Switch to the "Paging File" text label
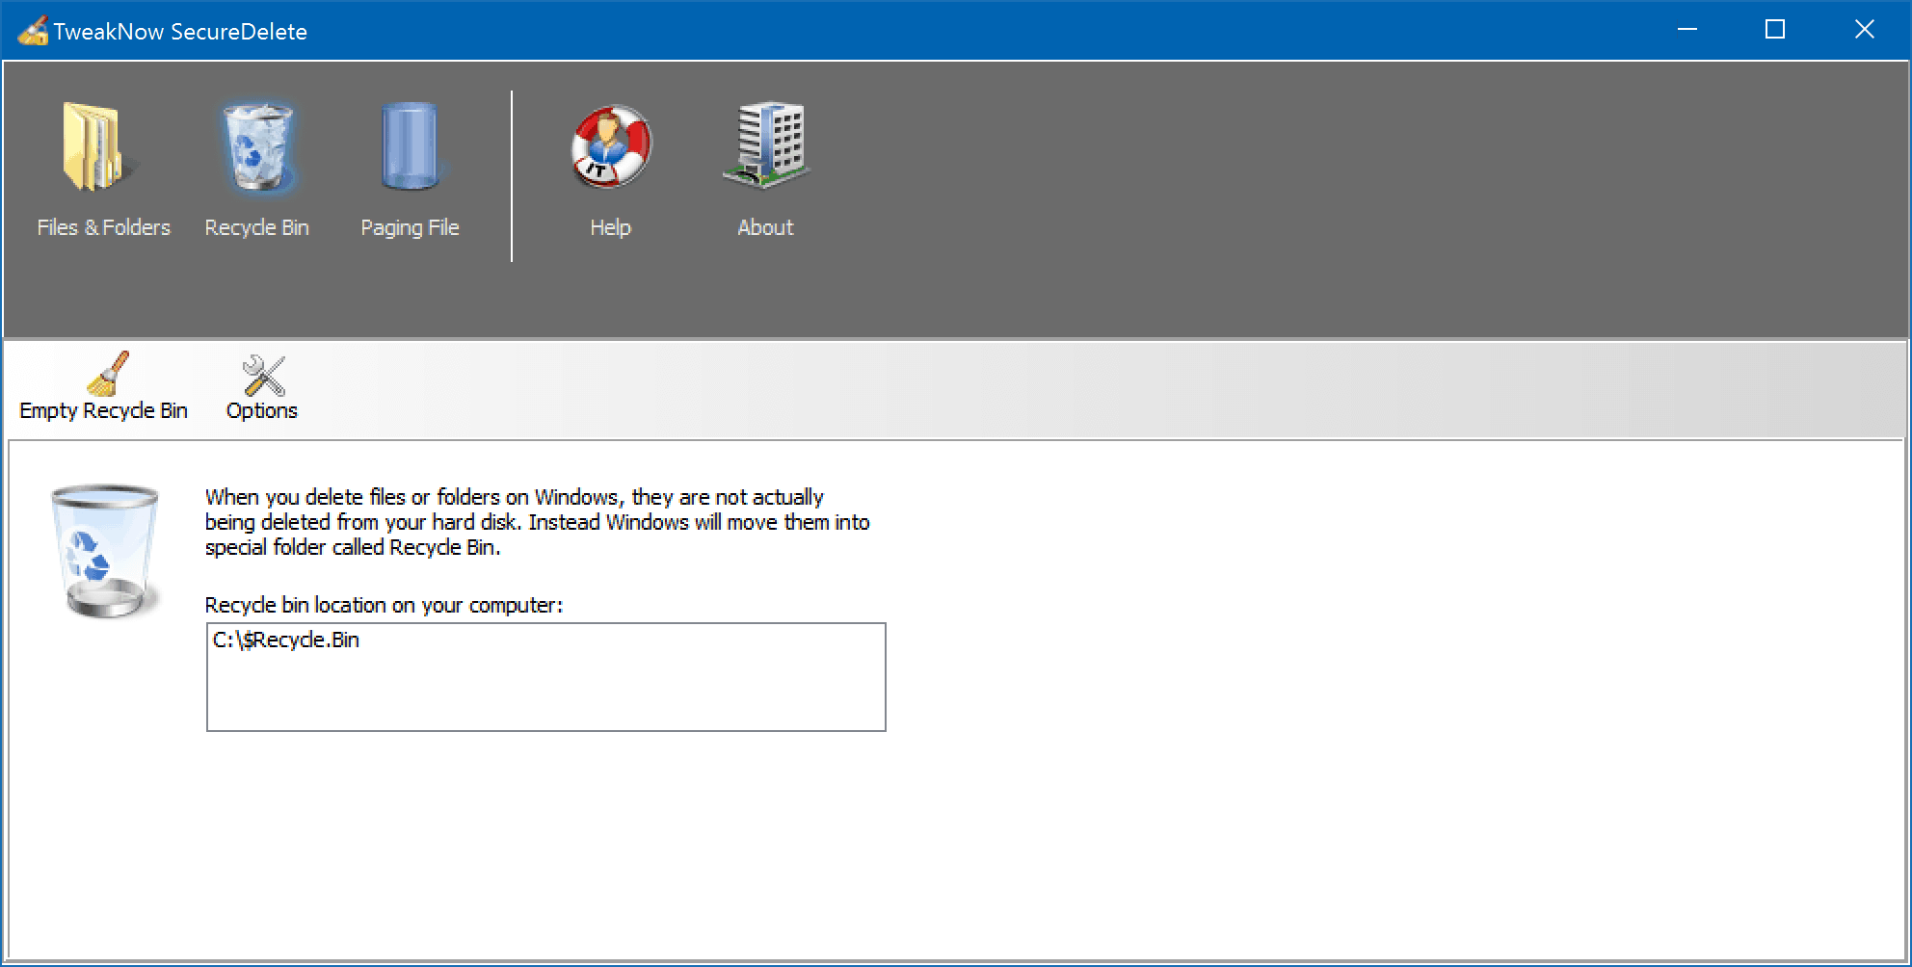 tap(410, 227)
